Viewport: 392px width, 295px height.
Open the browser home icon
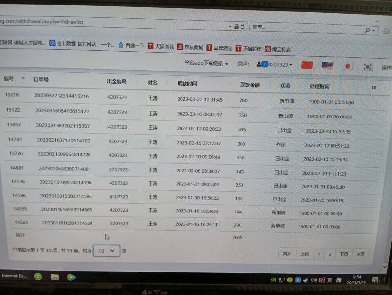click(x=386, y=31)
